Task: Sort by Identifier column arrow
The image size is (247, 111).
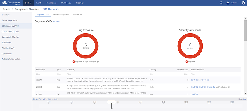Action: click(45, 70)
